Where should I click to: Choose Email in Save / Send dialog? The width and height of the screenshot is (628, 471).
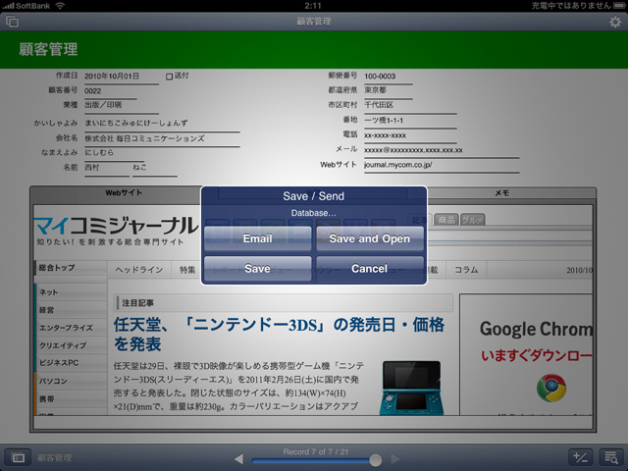click(257, 238)
